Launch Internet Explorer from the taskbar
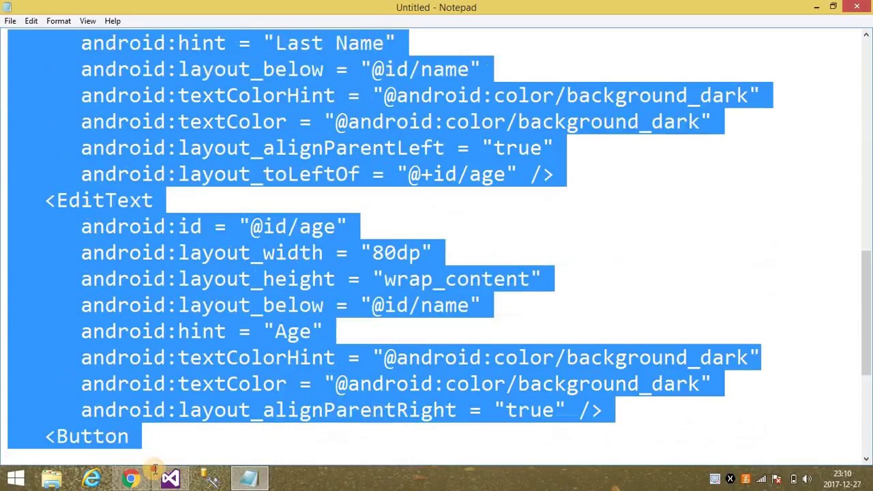This screenshot has height=491, width=873. [x=91, y=479]
